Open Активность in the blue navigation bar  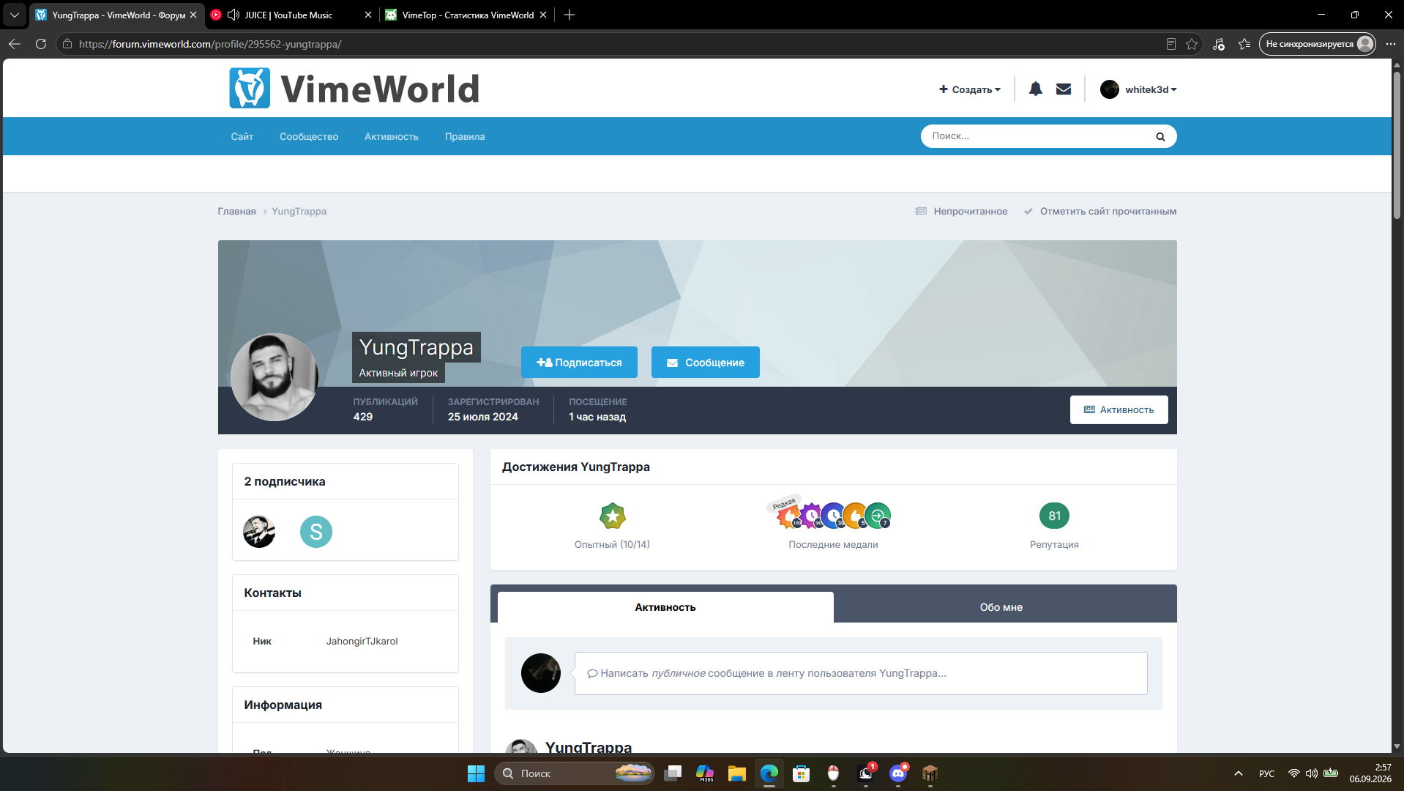(x=392, y=136)
